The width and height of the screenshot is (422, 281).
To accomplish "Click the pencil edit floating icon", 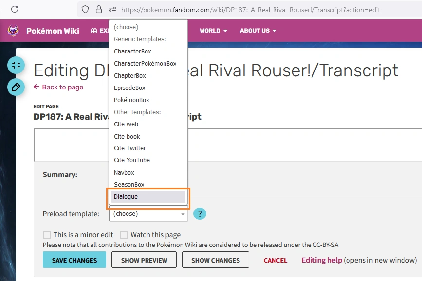I will tap(16, 87).
